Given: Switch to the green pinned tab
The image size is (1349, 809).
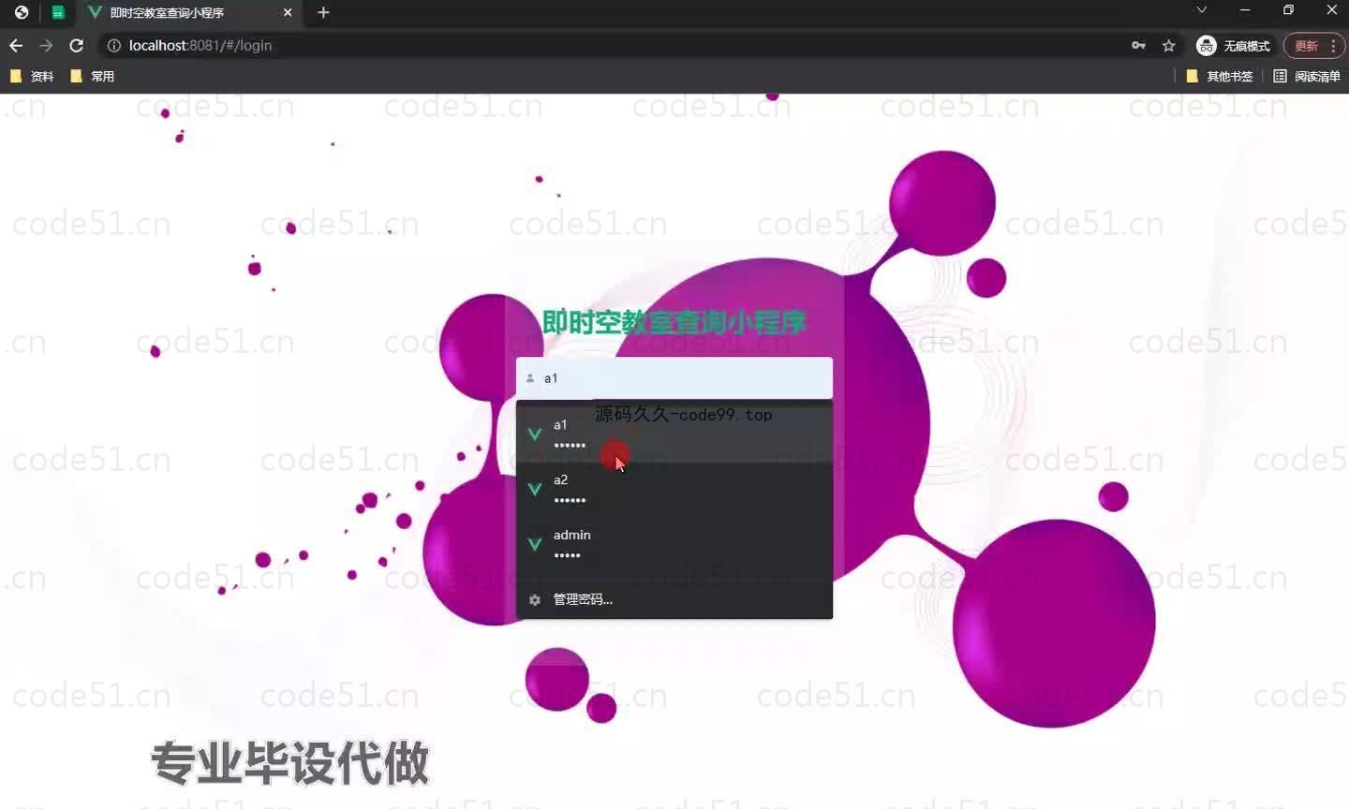Looking at the screenshot, I should (x=57, y=12).
